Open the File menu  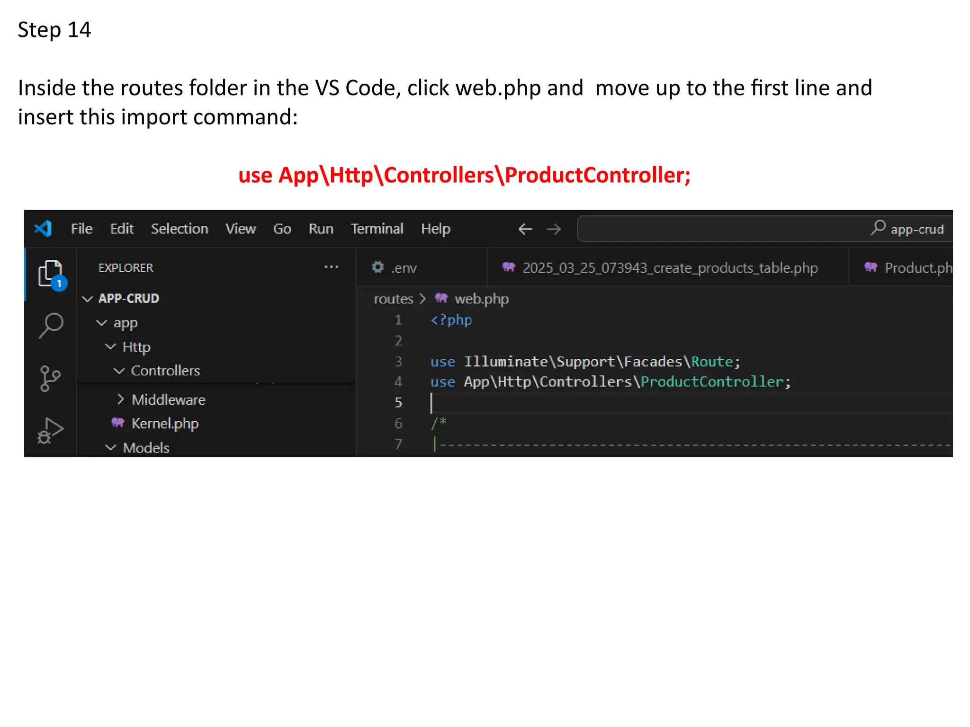coord(81,229)
